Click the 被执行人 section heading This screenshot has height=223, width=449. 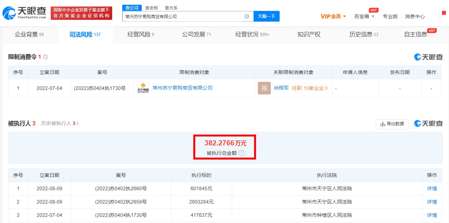[20, 123]
